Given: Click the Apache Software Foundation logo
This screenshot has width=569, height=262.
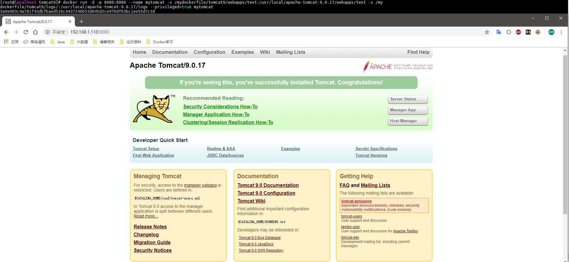Looking at the screenshot, I should pyautogui.click(x=398, y=67).
